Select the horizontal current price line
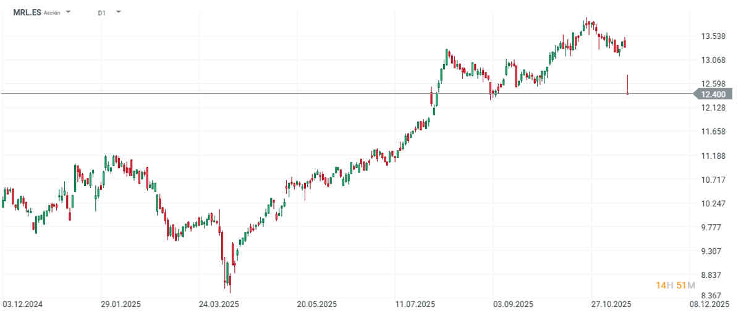 (309, 94)
